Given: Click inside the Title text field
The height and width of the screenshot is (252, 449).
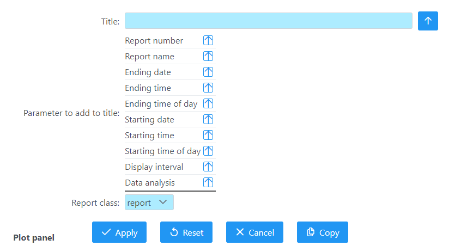Looking at the screenshot, I should click(268, 21).
